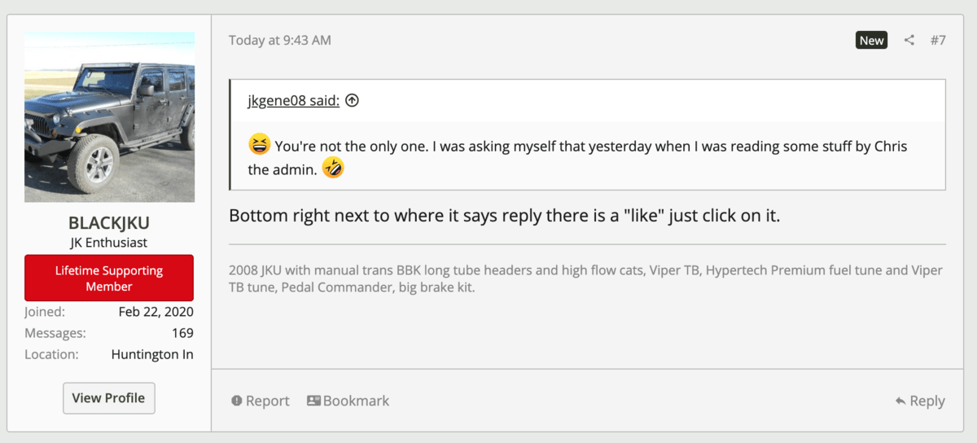Click the black Jeep avatar image

pyautogui.click(x=109, y=117)
